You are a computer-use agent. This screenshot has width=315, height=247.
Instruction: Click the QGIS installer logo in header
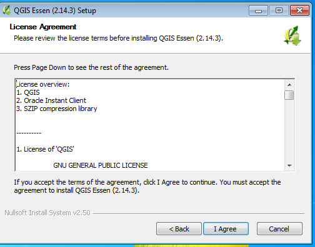(x=292, y=36)
